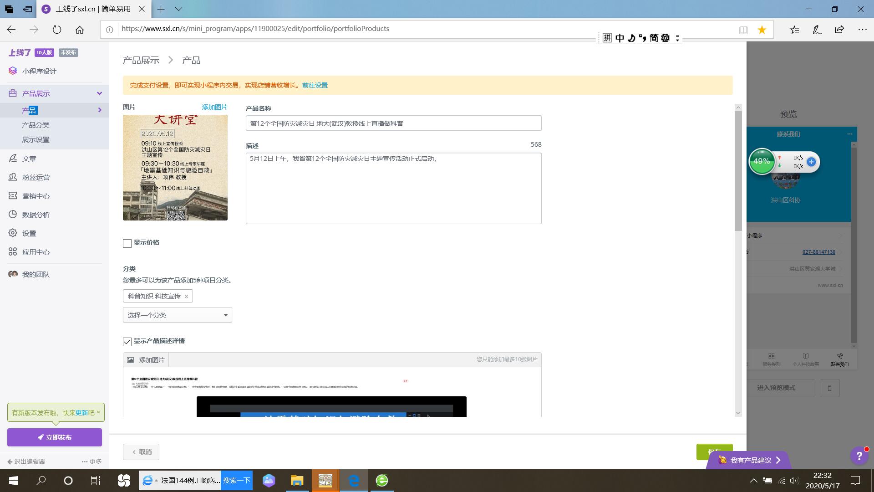Click the 产品名称 input field
874x492 pixels.
(x=393, y=123)
